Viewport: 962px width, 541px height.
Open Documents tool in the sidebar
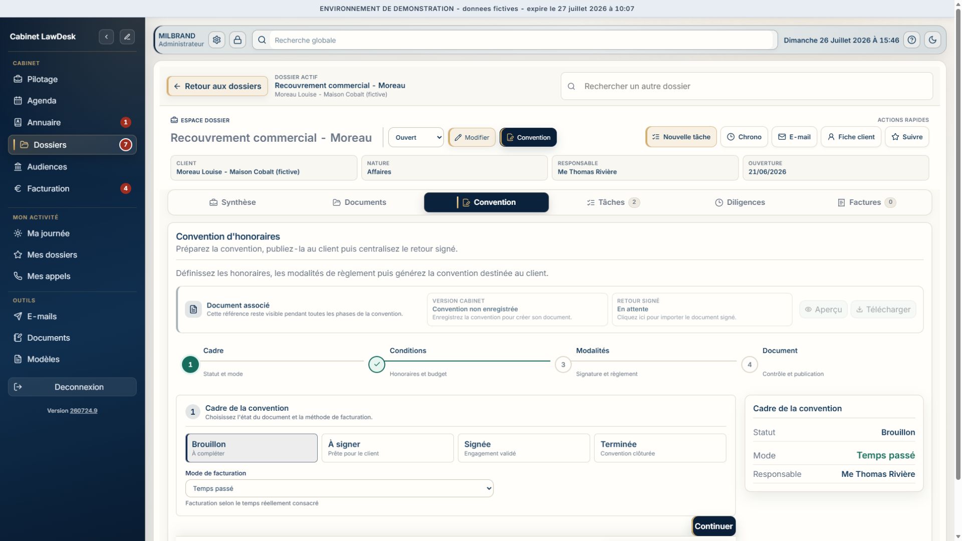click(72, 338)
